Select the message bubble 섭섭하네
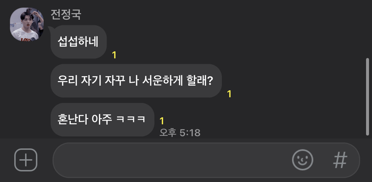Viewport: 372px width, 182px height. tap(78, 42)
